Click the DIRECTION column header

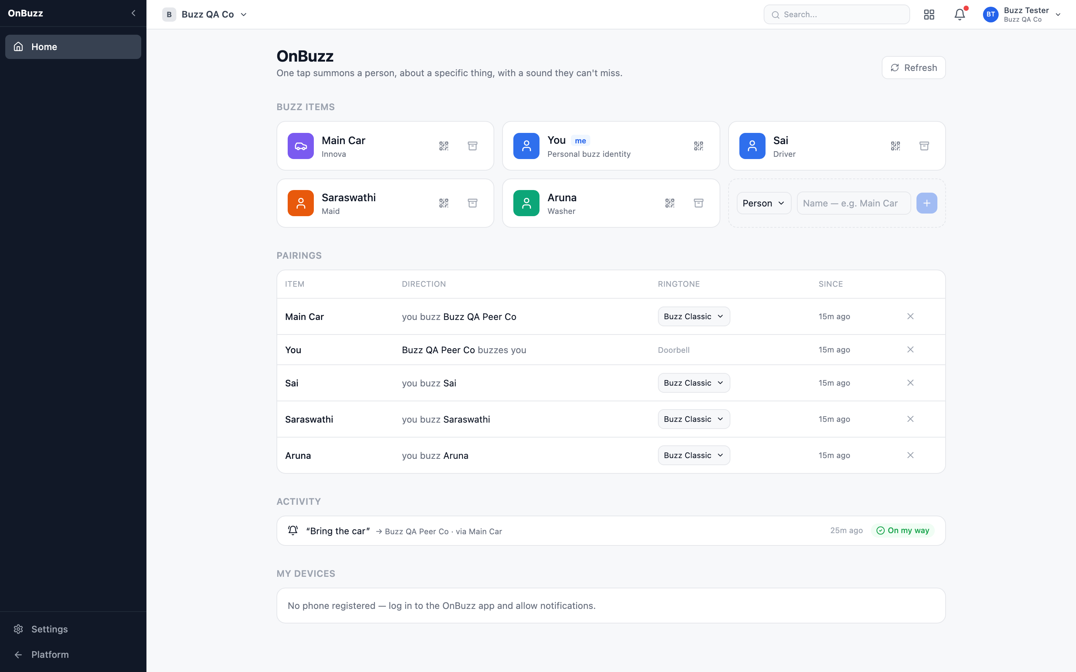pos(424,284)
